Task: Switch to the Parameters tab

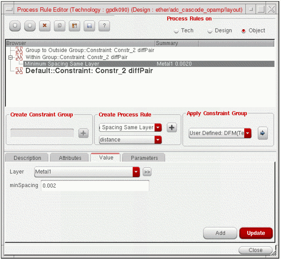Action: click(144, 158)
